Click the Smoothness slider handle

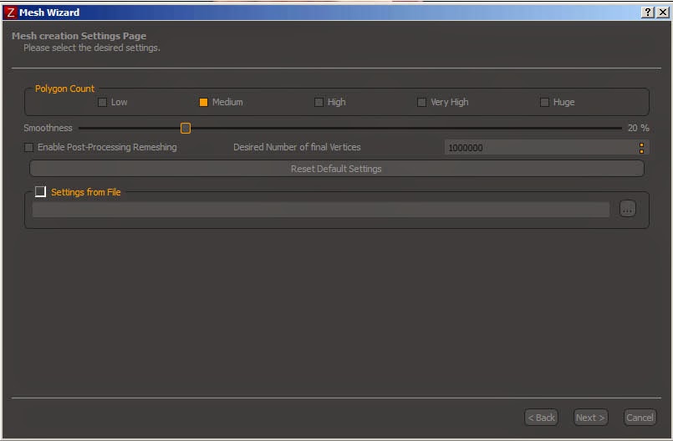[x=186, y=128]
